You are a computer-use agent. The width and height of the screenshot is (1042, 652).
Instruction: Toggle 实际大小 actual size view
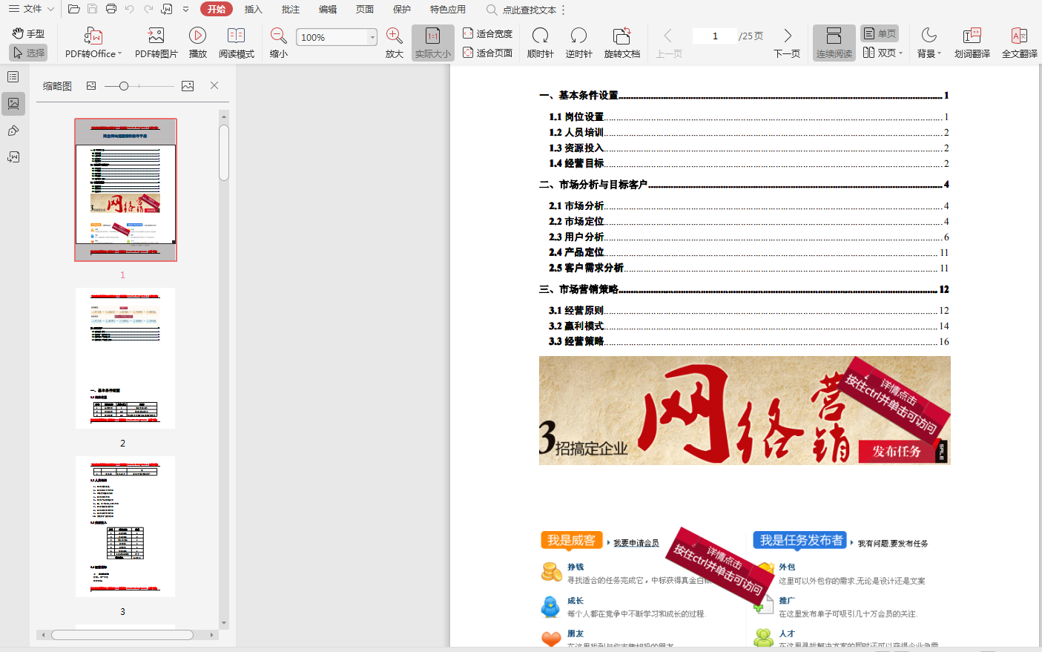tap(433, 43)
